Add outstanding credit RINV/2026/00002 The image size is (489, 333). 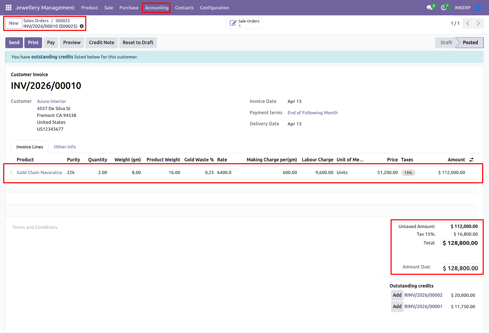pyautogui.click(x=397, y=295)
